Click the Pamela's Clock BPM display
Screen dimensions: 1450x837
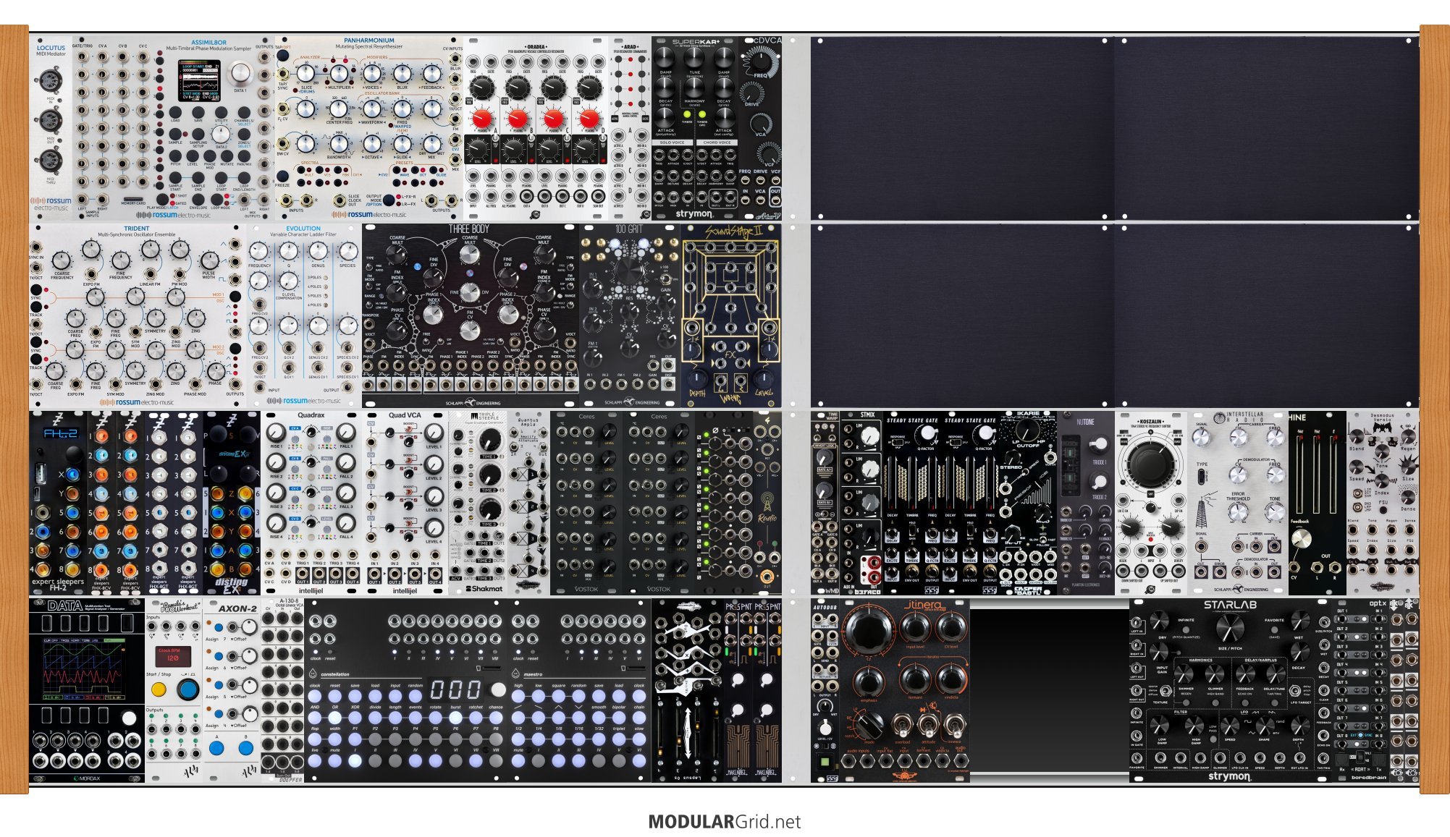tap(173, 657)
